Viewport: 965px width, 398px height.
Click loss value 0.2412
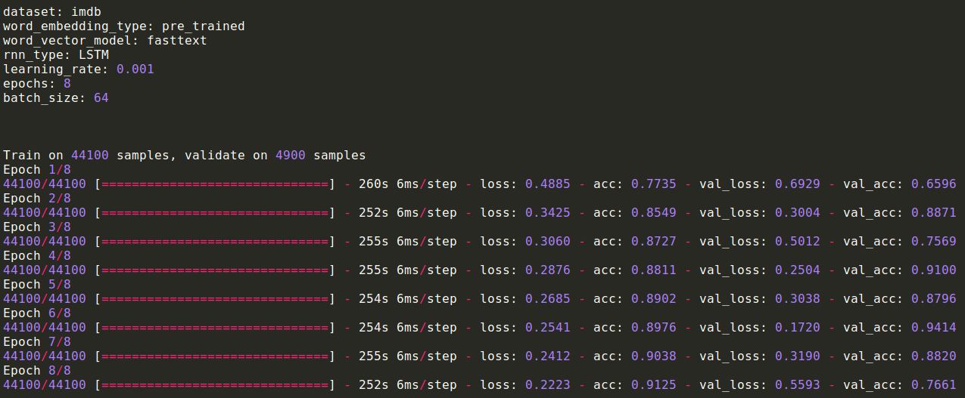[548, 356]
